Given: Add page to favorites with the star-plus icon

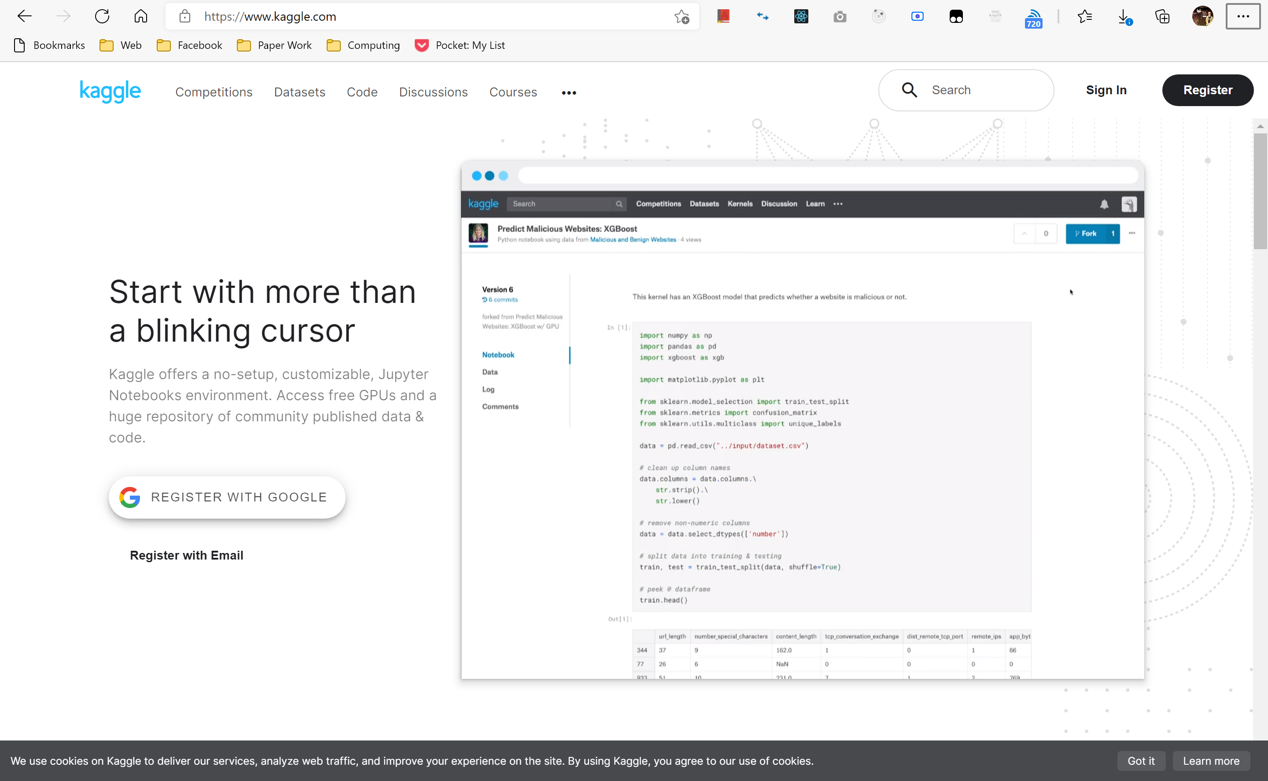Looking at the screenshot, I should point(682,17).
